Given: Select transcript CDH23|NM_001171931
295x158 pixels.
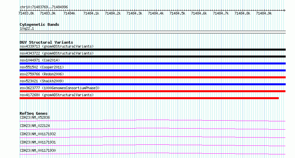Looking at the screenshot, I should coord(38,142).
